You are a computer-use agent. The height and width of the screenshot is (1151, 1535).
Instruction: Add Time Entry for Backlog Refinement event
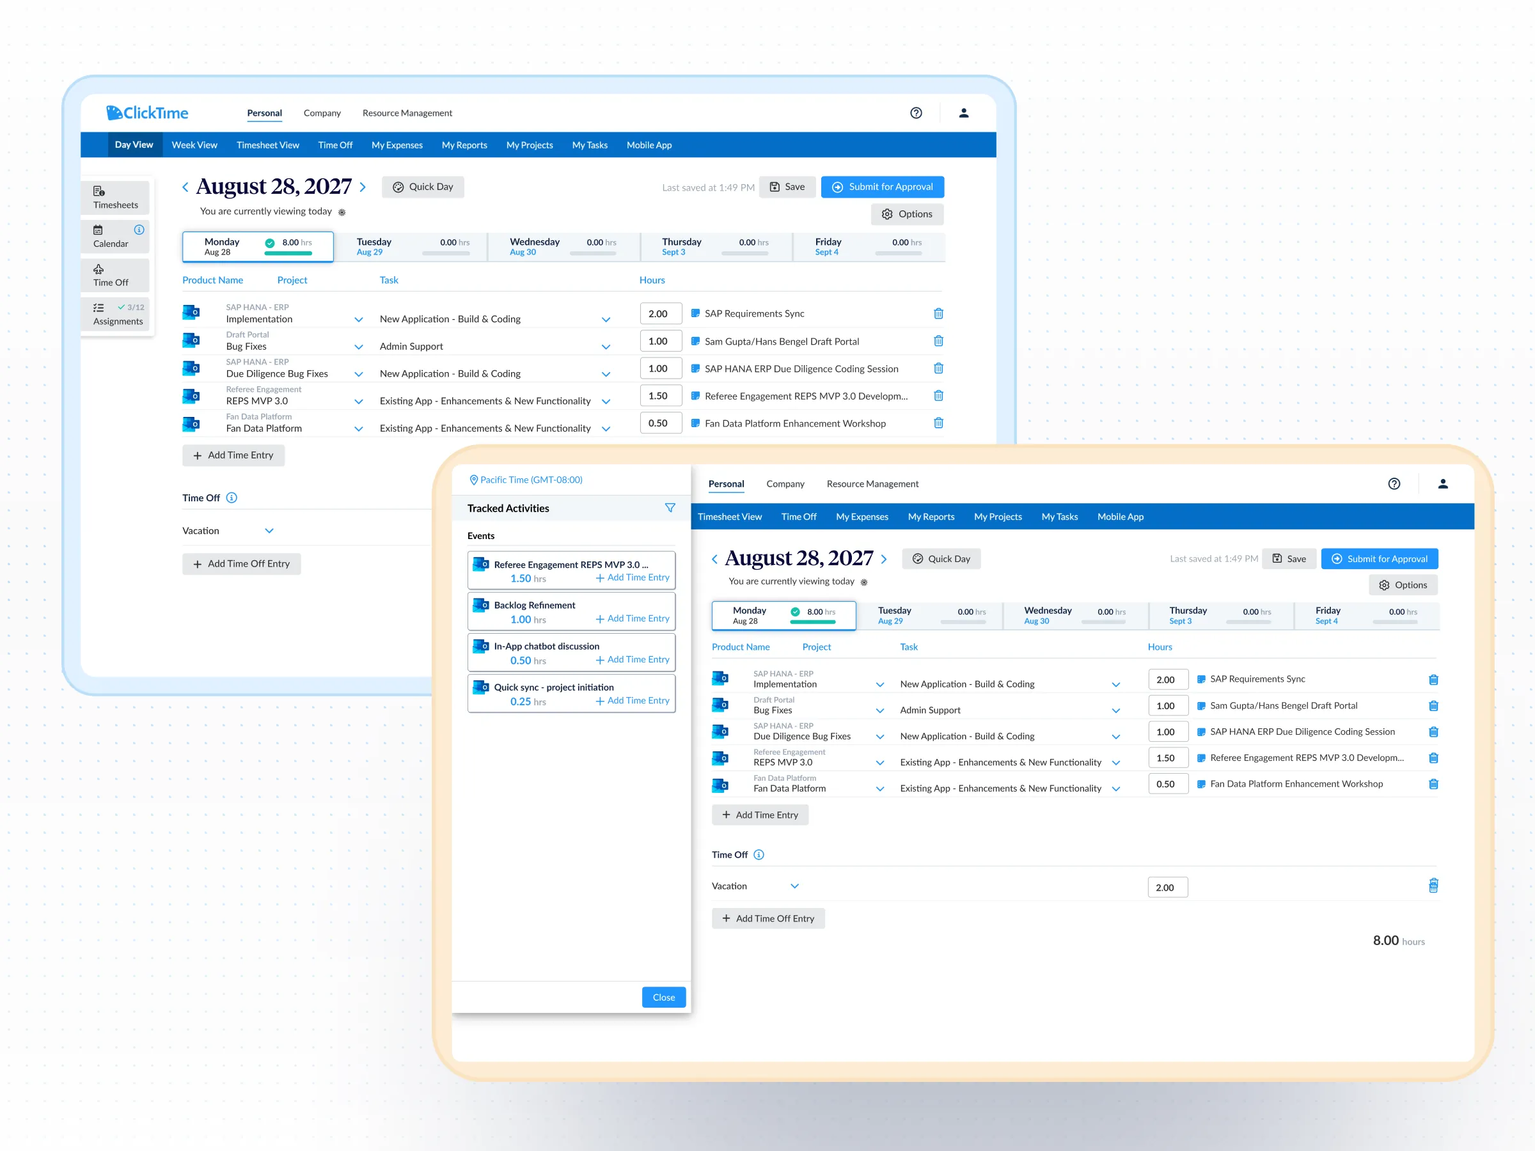[632, 619]
